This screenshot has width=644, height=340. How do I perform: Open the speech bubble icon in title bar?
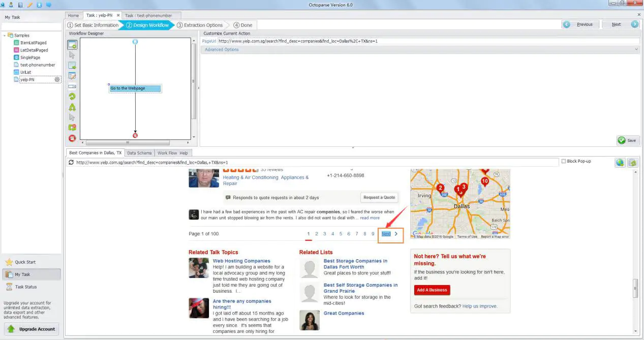pos(49,5)
